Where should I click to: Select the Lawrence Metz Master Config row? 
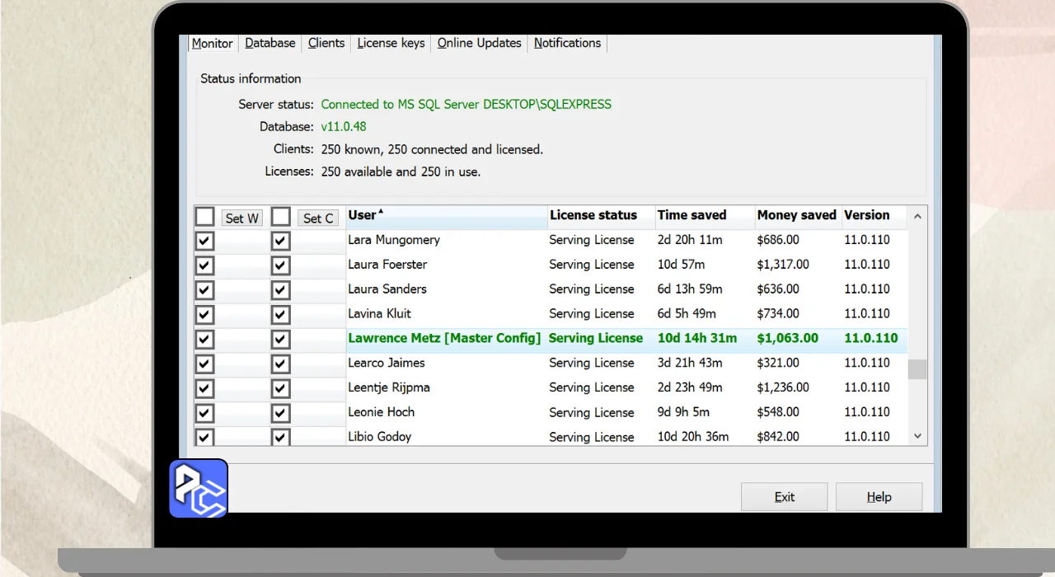point(444,339)
